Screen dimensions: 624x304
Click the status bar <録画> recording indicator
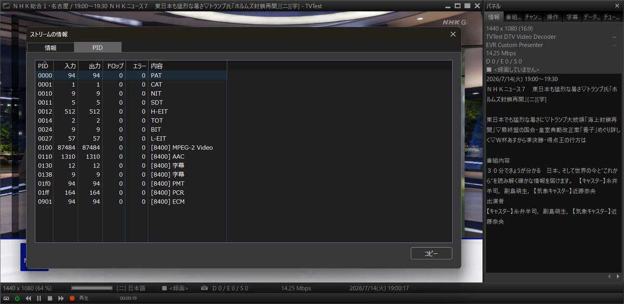click(x=175, y=288)
